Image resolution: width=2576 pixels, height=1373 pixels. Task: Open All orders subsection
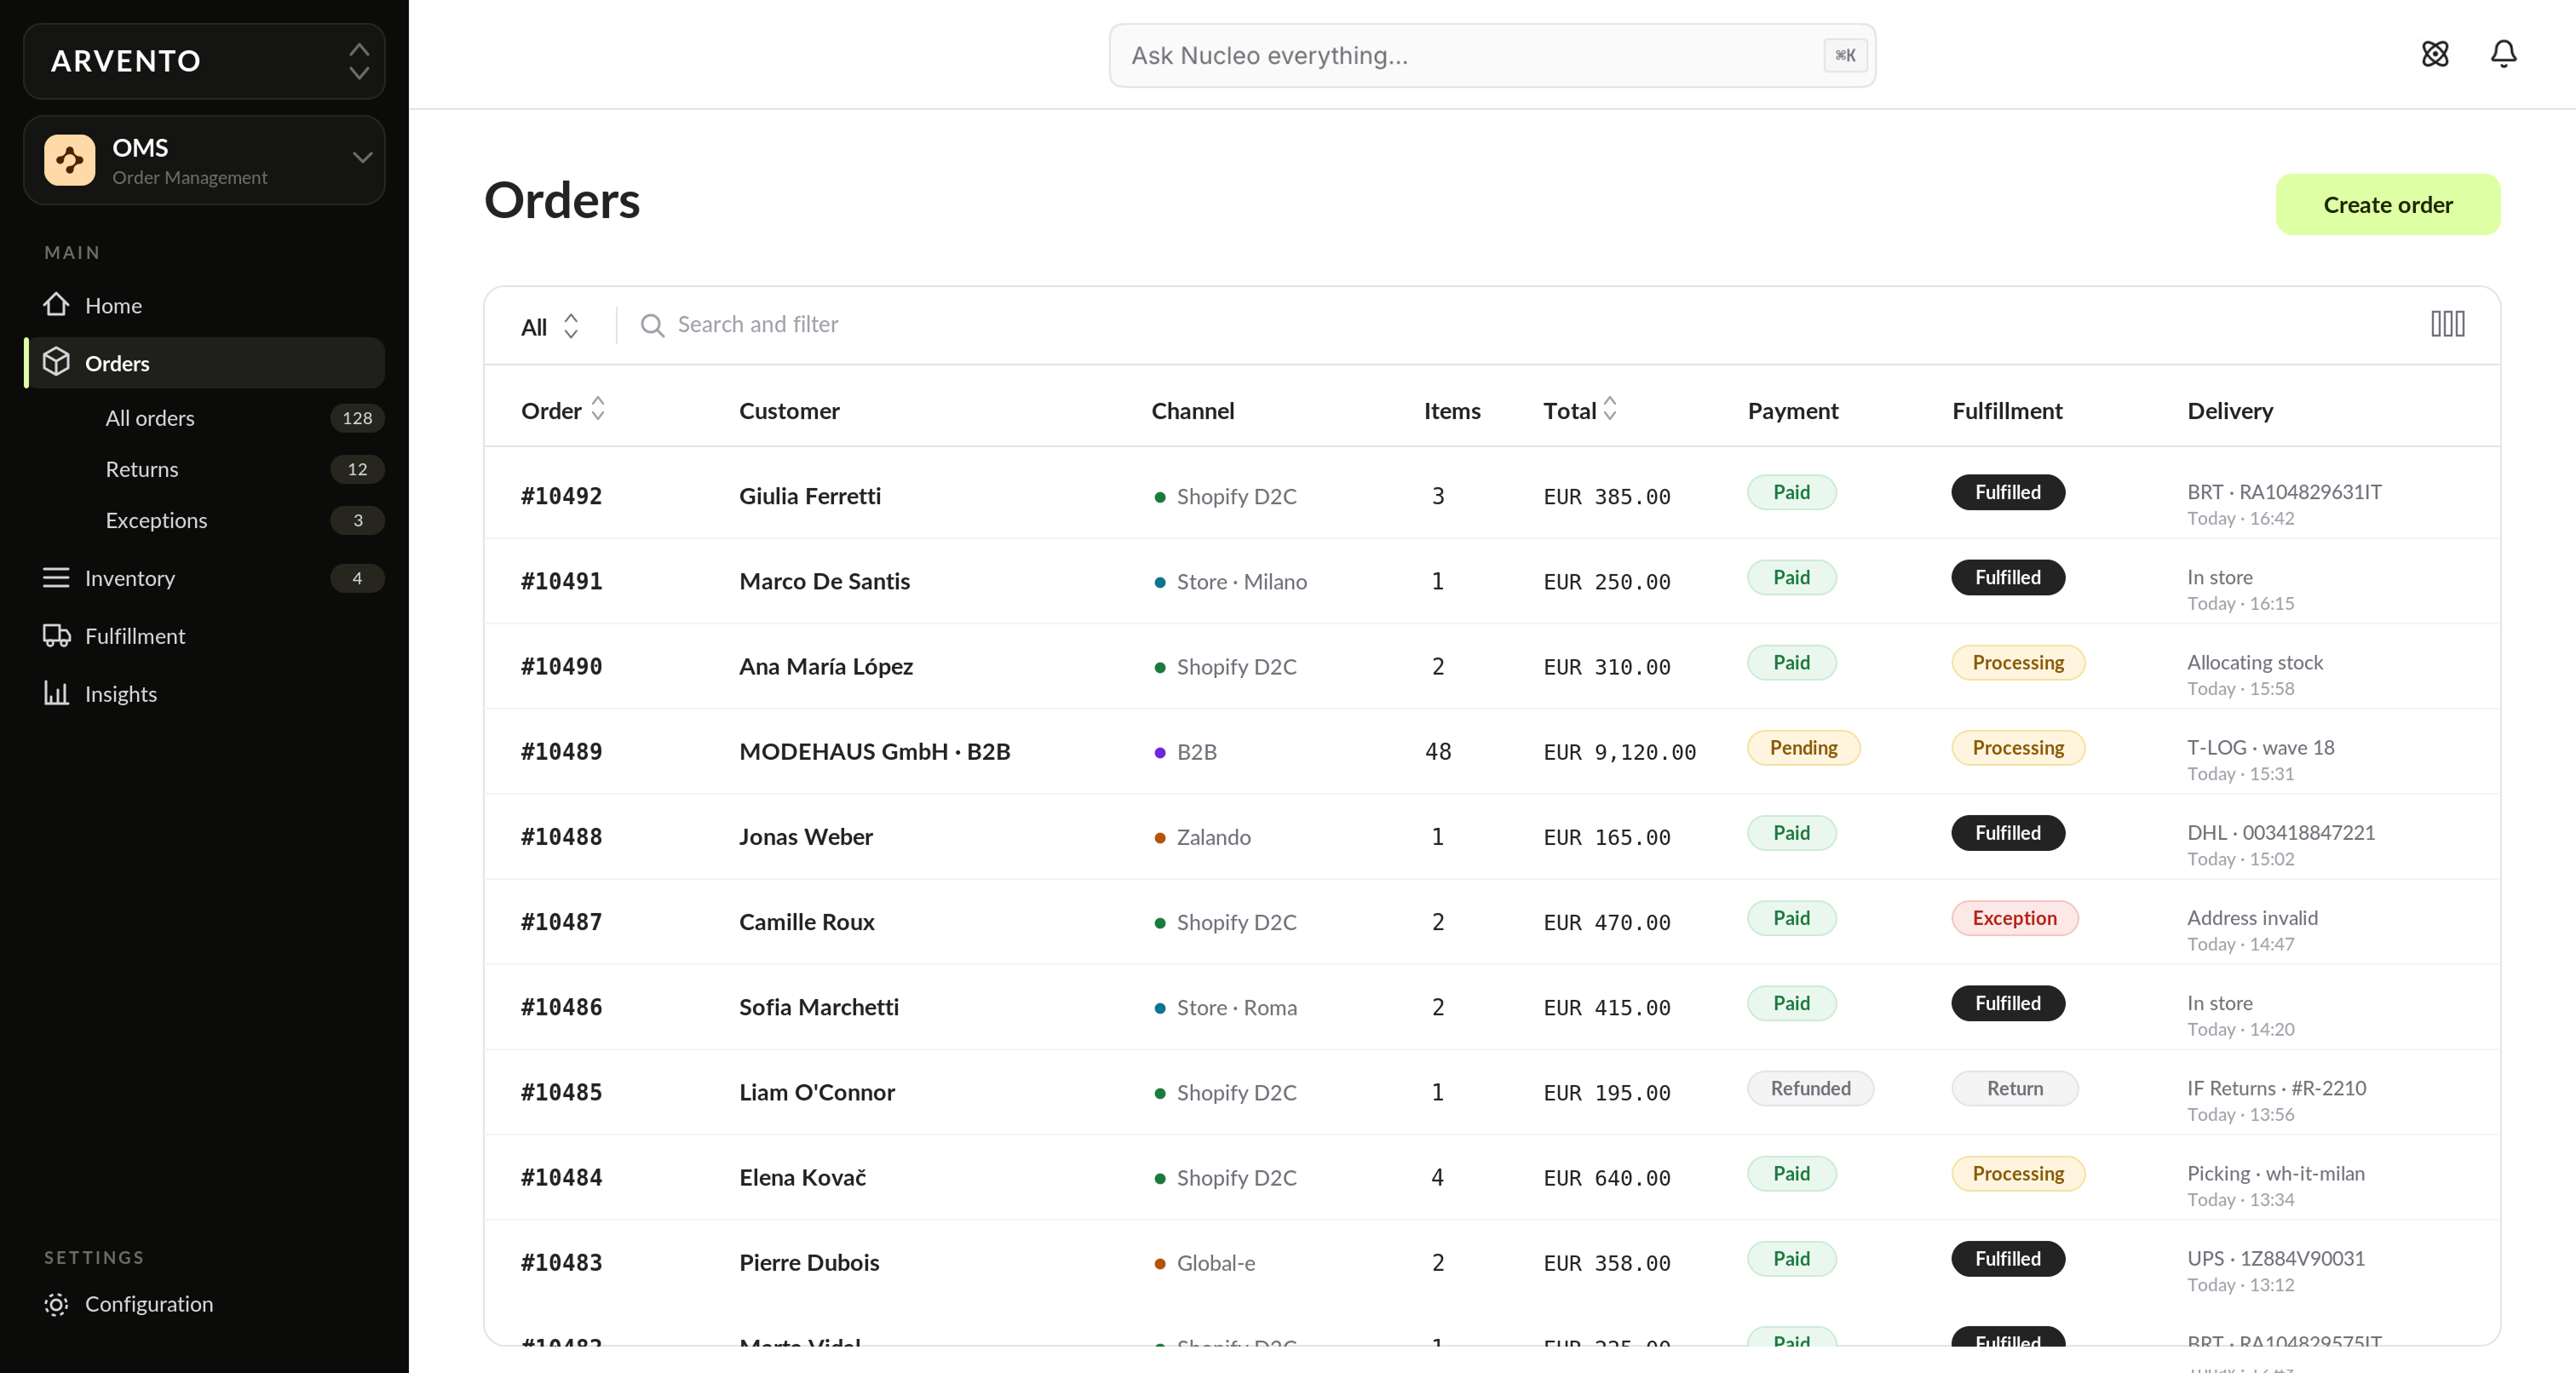[x=150, y=418]
